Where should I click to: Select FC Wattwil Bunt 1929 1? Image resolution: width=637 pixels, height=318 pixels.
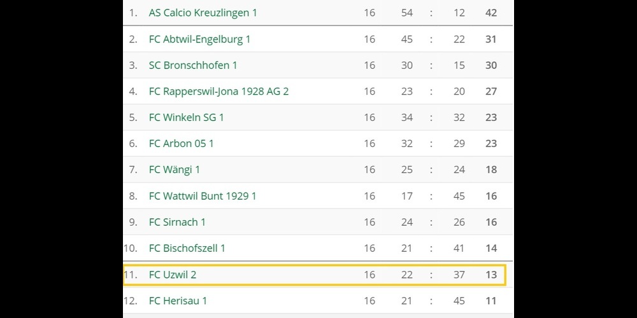203,196
